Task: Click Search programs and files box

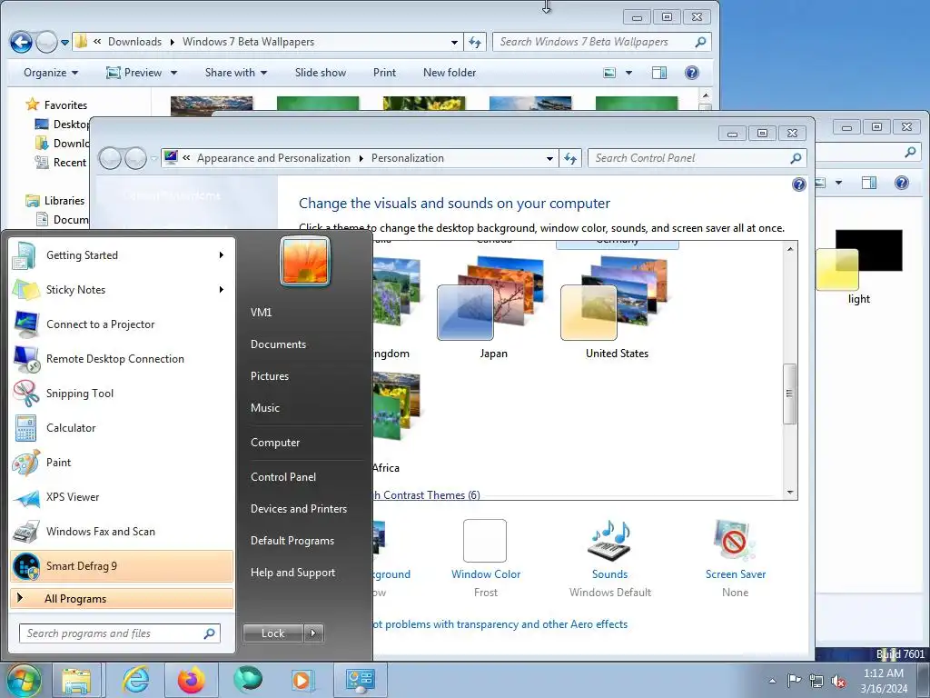Action: pos(119,633)
